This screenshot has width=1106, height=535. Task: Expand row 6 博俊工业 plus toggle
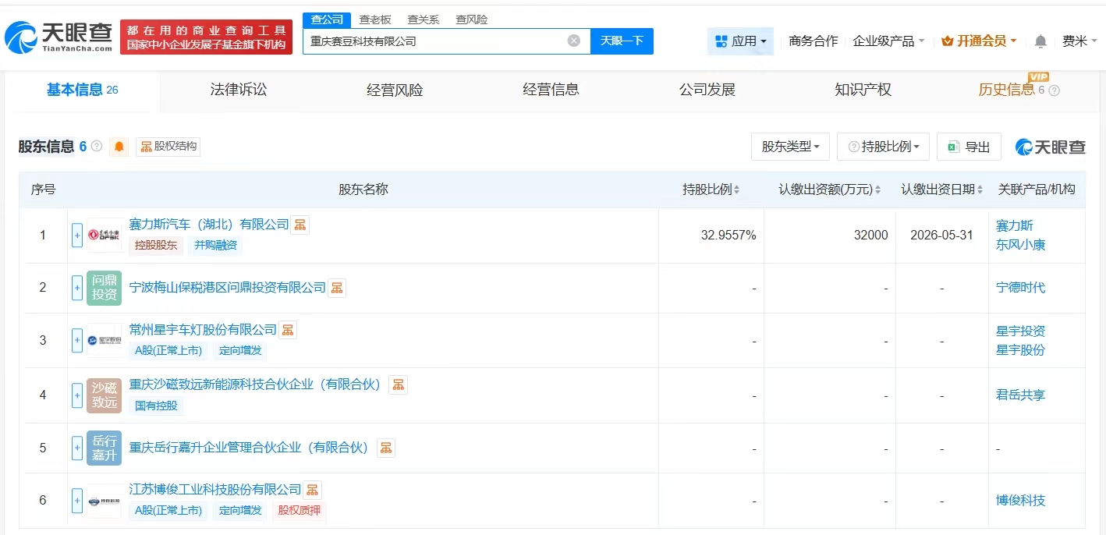pos(77,500)
